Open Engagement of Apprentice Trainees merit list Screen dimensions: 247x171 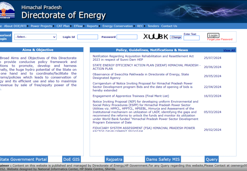131,96
